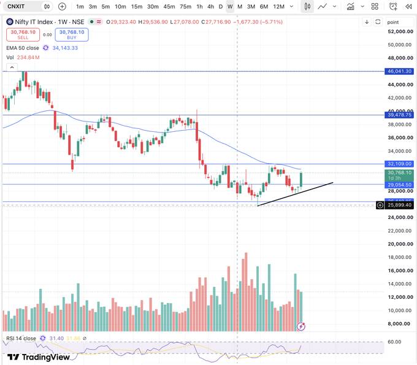Click the RSI value 31.40
The image size is (417, 365).
tap(56, 339)
